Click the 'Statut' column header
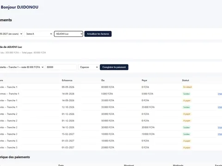The image size is (222, 166). [185, 80]
